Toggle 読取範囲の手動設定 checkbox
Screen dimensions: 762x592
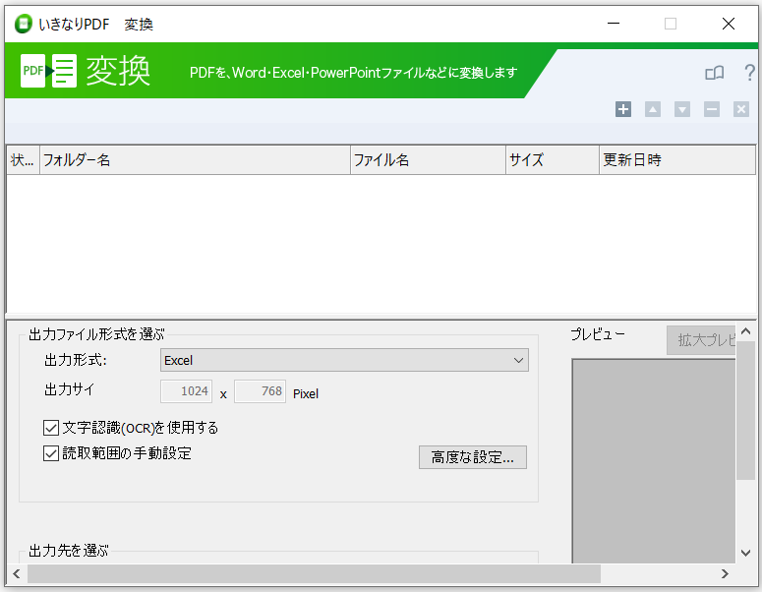(x=51, y=453)
